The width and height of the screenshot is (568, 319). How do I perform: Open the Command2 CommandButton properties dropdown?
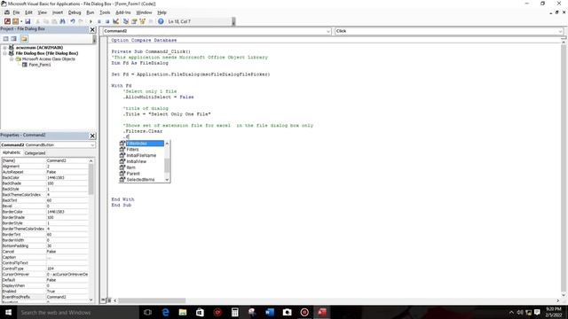[x=92, y=145]
